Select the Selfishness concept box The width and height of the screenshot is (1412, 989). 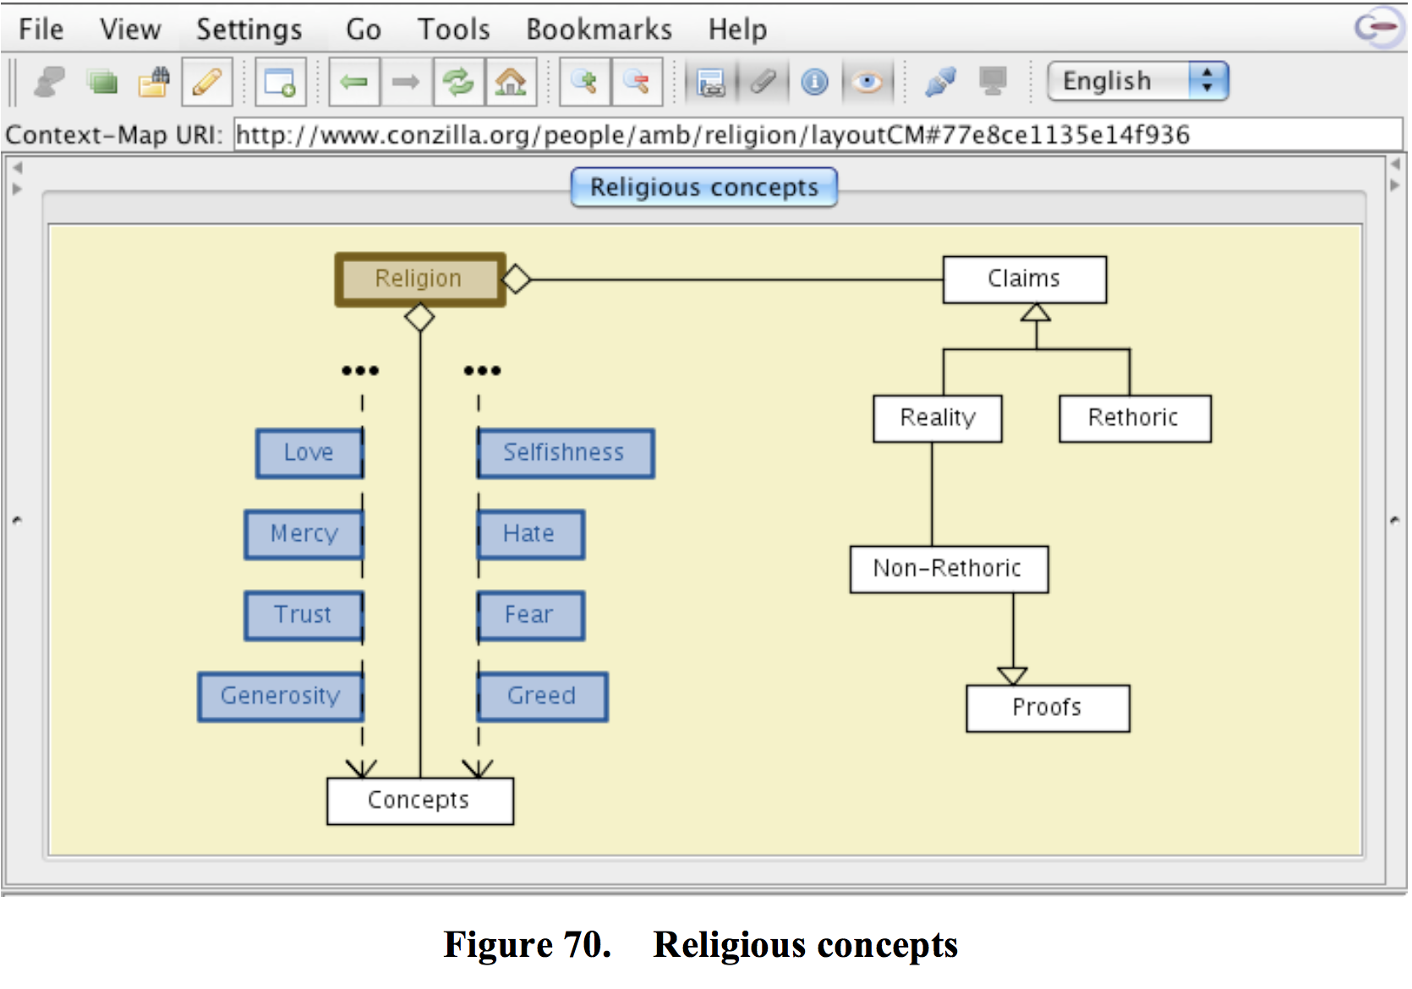coord(565,453)
